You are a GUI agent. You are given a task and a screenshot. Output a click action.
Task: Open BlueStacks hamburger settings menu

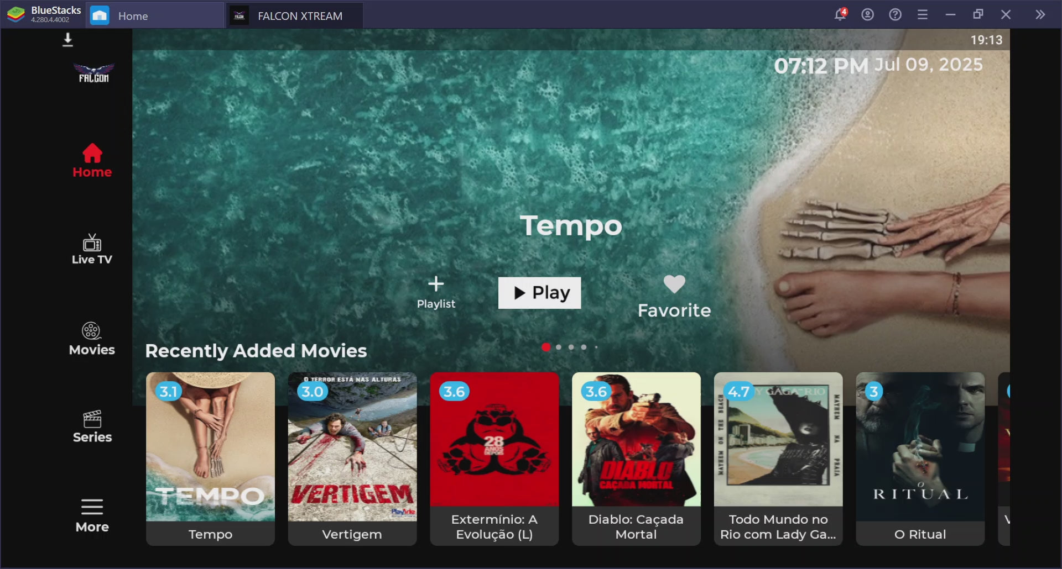[x=922, y=15]
